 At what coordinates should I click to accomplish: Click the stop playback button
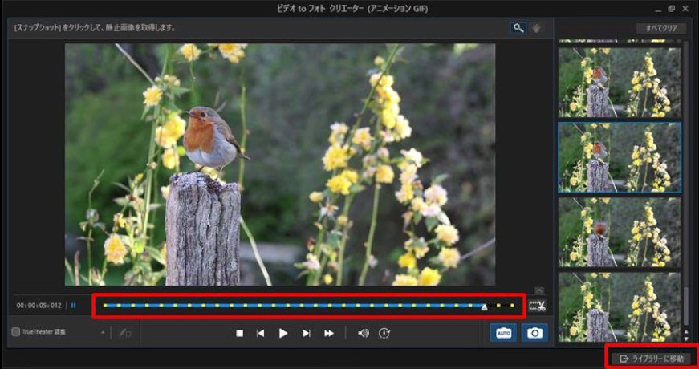coord(239,334)
